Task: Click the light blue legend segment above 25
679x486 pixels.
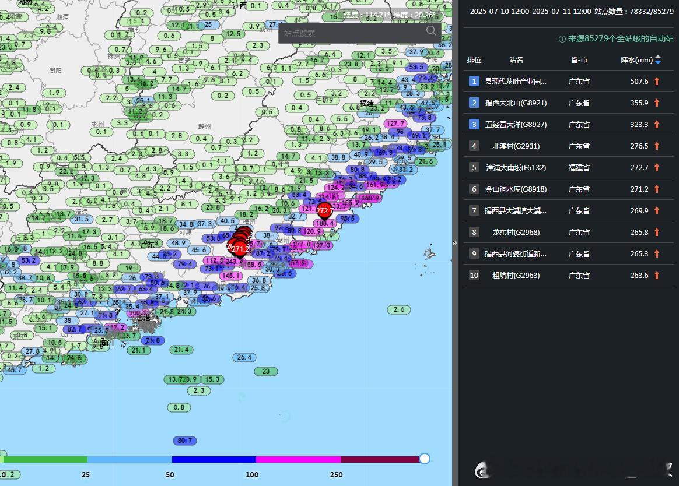Action: click(129, 459)
